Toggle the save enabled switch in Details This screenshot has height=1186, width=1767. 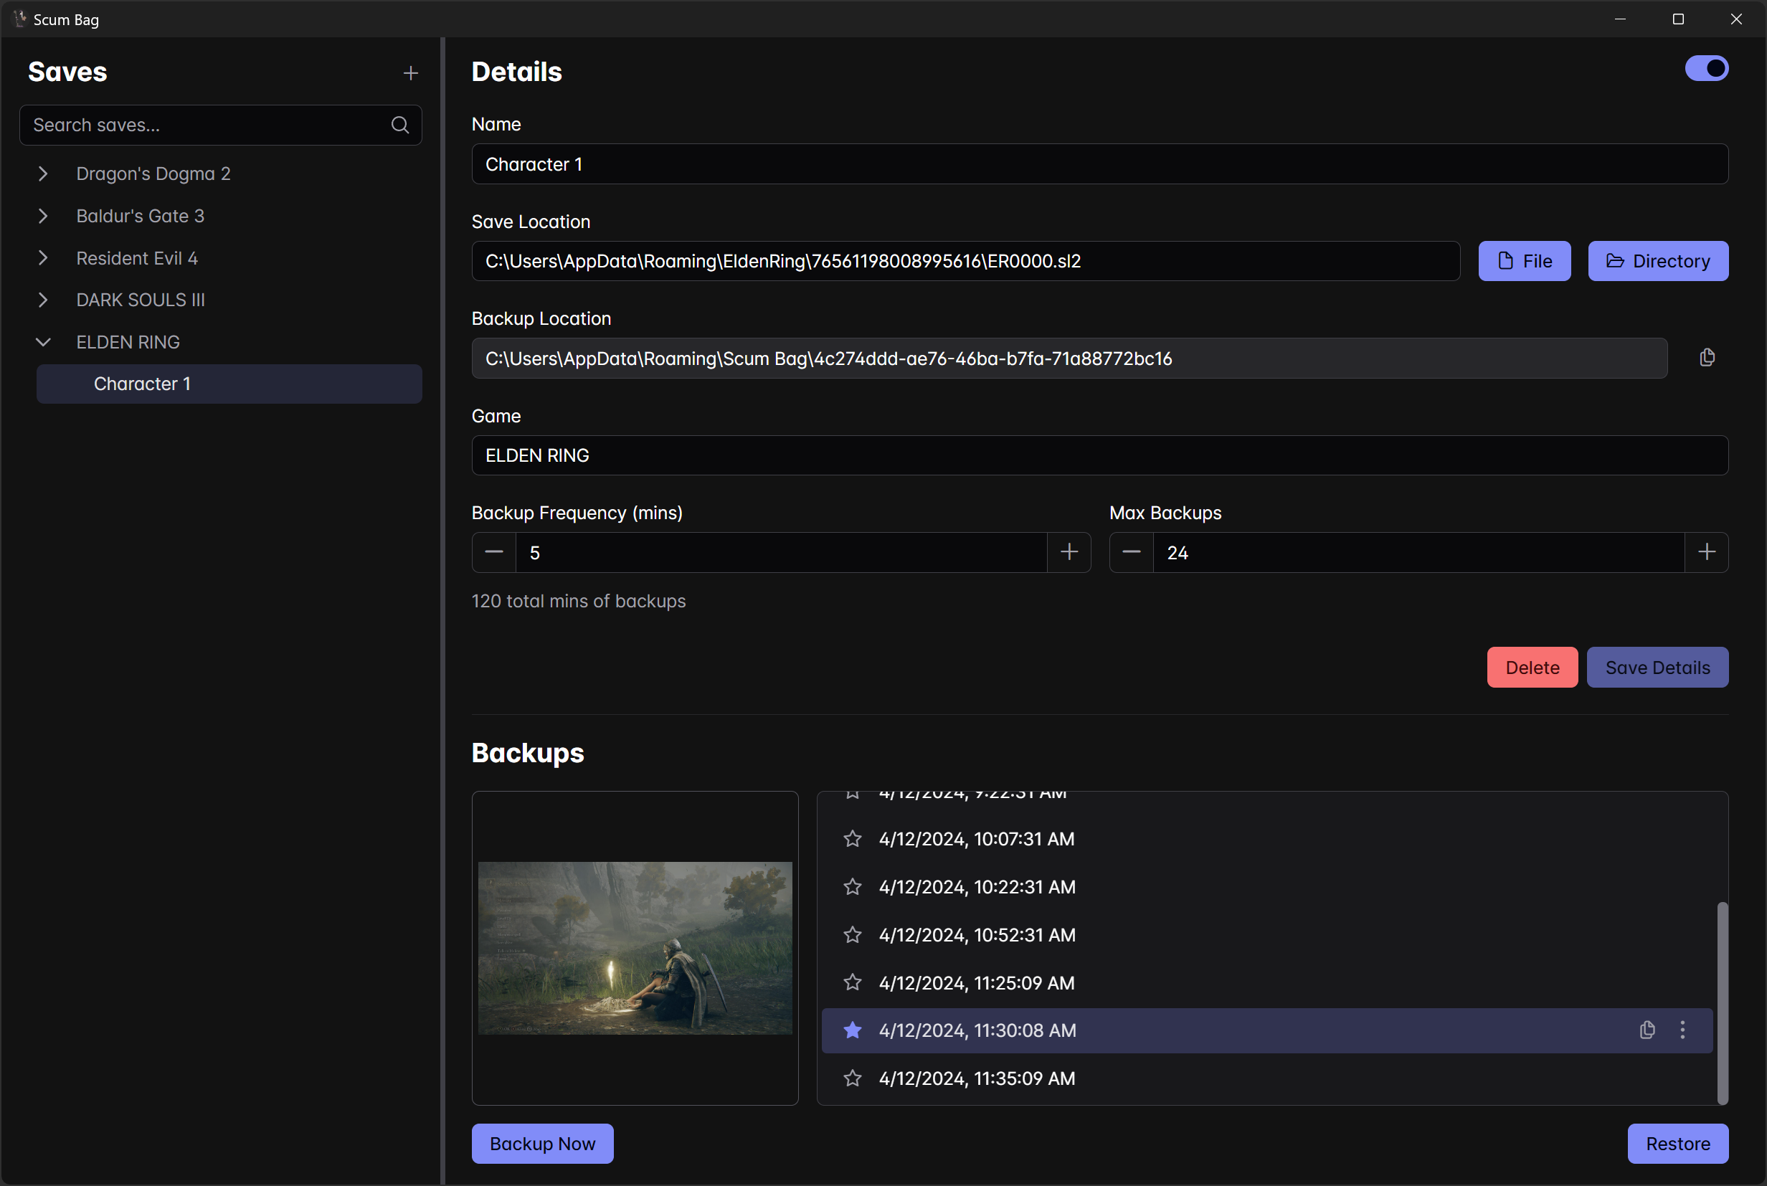(x=1707, y=69)
